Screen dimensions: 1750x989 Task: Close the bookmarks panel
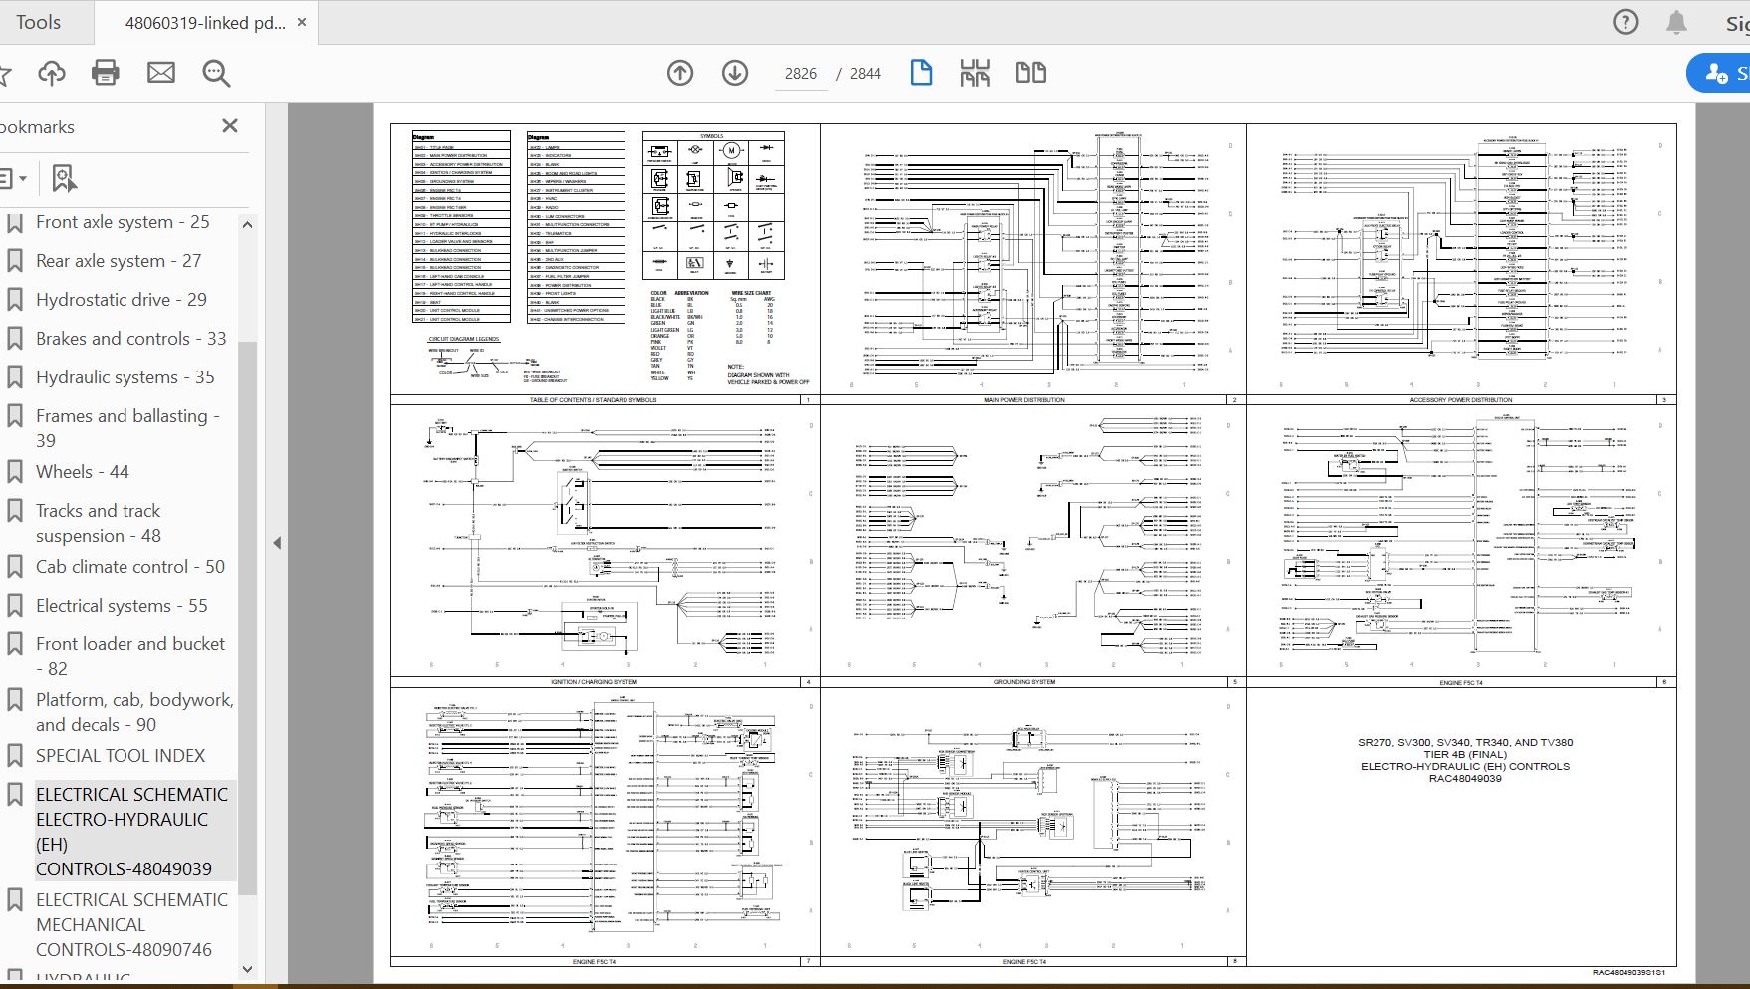230,125
